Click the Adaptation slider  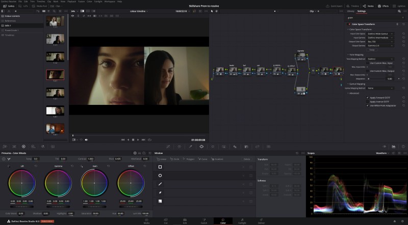376,79
